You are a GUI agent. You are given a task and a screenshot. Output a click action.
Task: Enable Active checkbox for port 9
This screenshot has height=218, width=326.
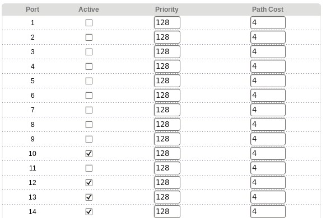point(89,139)
